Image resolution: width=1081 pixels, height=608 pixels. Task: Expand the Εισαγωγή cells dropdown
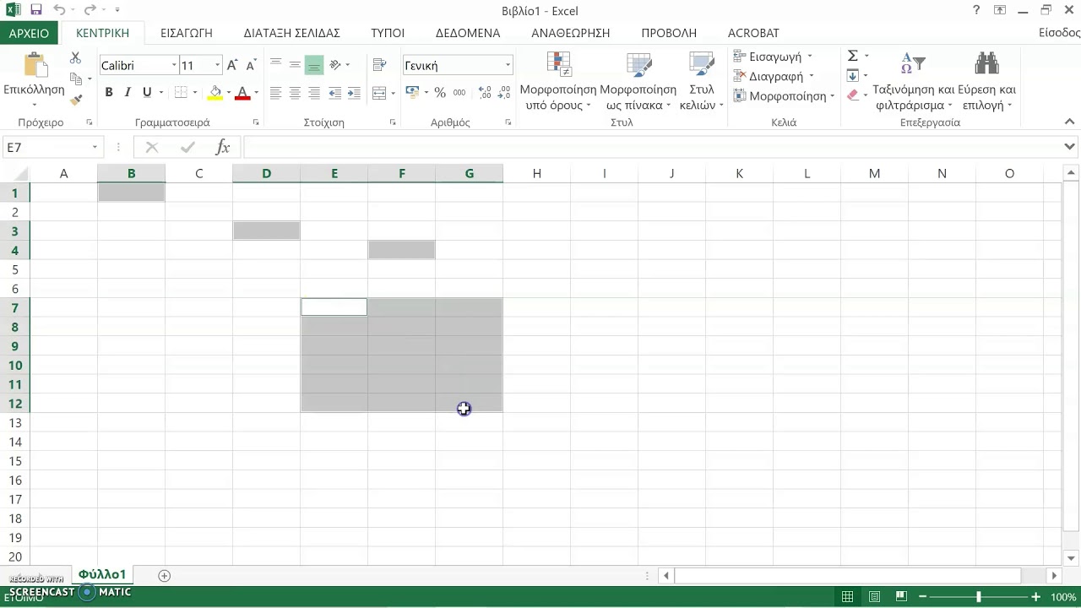809,57
